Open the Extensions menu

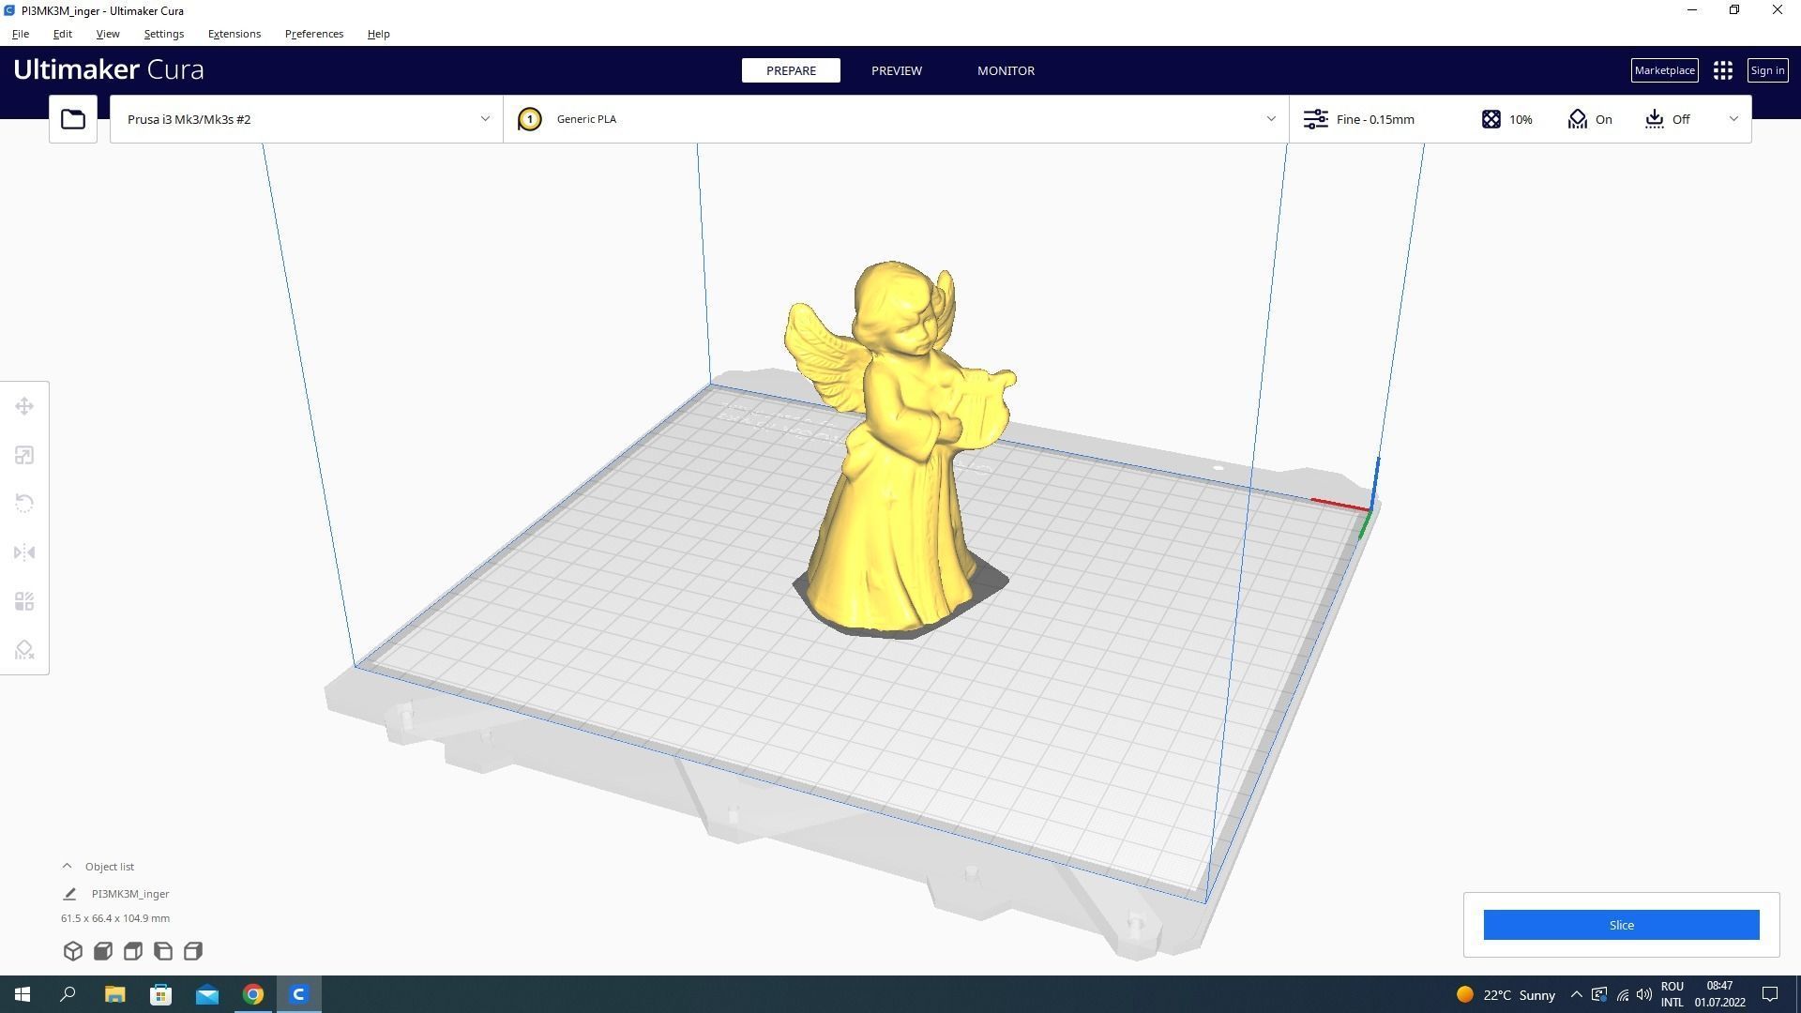tap(235, 34)
